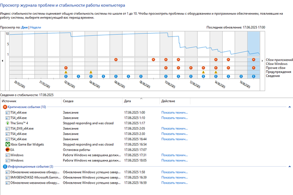Show technical details for Windows 17:31 event
293x195 pixels.
point(174,155)
